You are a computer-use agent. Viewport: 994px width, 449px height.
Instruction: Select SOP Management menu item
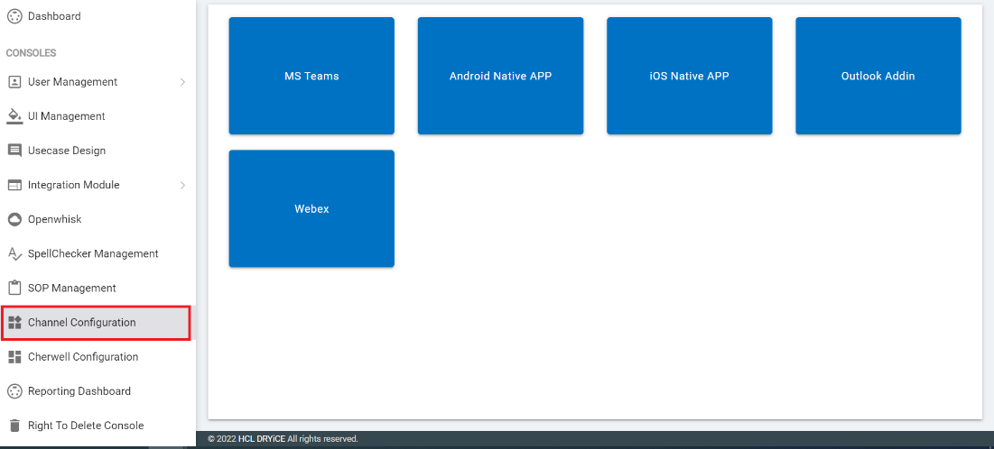[98, 289]
